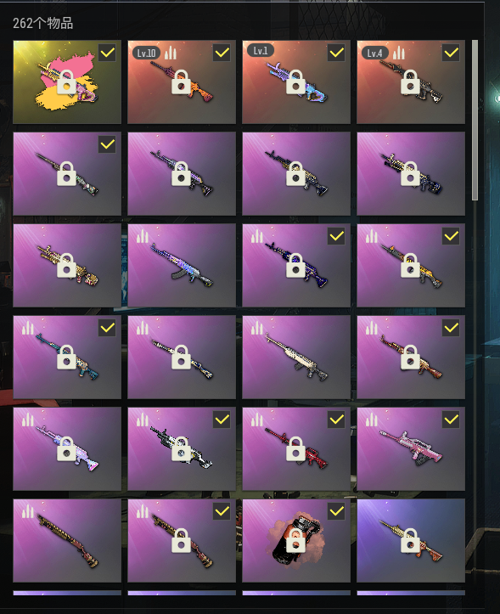Image resolution: width=500 pixels, height=614 pixels.
Task: Select the leopard-print machine gun skin
Action: click(67, 266)
